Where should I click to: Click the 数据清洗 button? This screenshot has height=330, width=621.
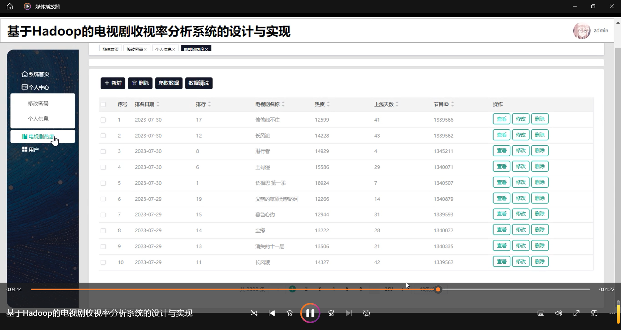(x=199, y=83)
